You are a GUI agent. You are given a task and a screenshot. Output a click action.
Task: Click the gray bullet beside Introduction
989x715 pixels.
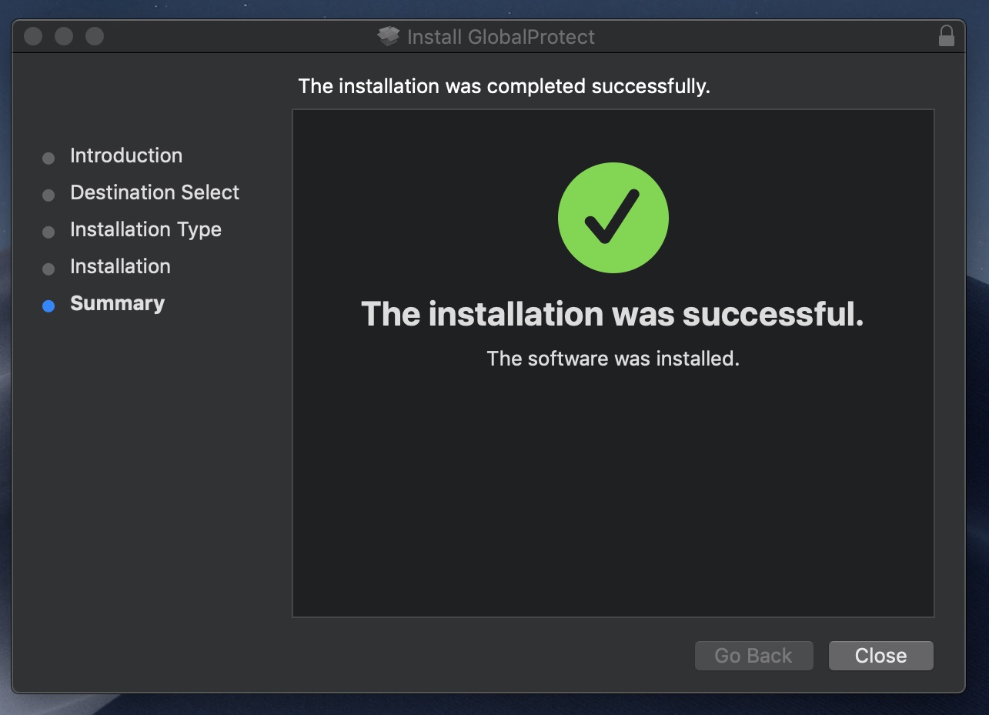[x=48, y=159]
